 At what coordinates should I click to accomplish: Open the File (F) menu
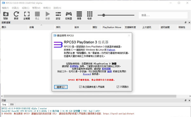tap(5, 8)
